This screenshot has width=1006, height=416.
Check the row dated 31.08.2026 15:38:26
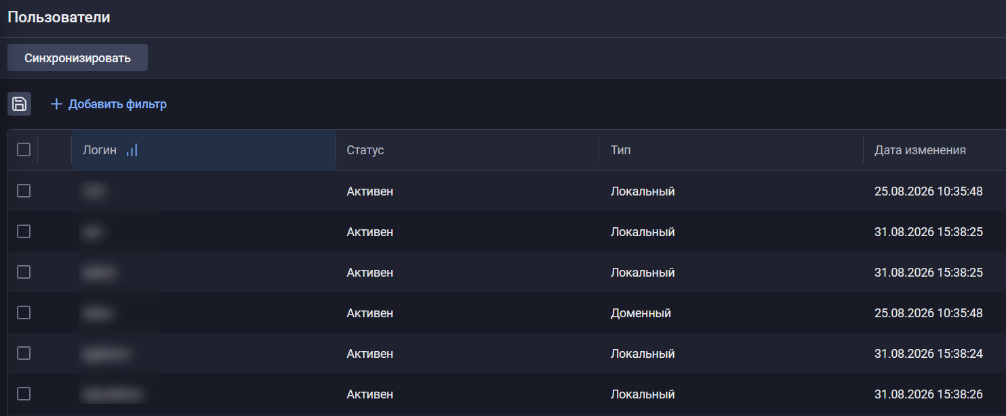[x=24, y=394]
